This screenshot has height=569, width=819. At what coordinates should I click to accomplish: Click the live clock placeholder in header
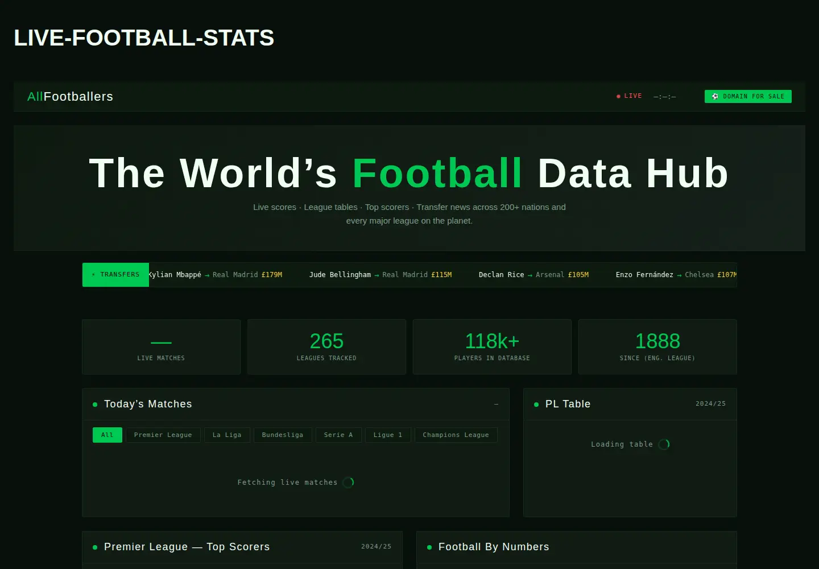[x=665, y=97]
